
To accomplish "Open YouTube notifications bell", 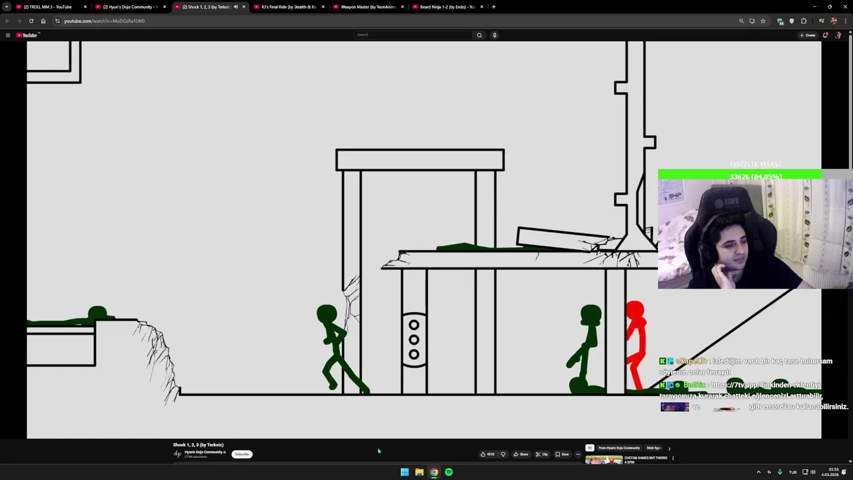I will tap(825, 35).
